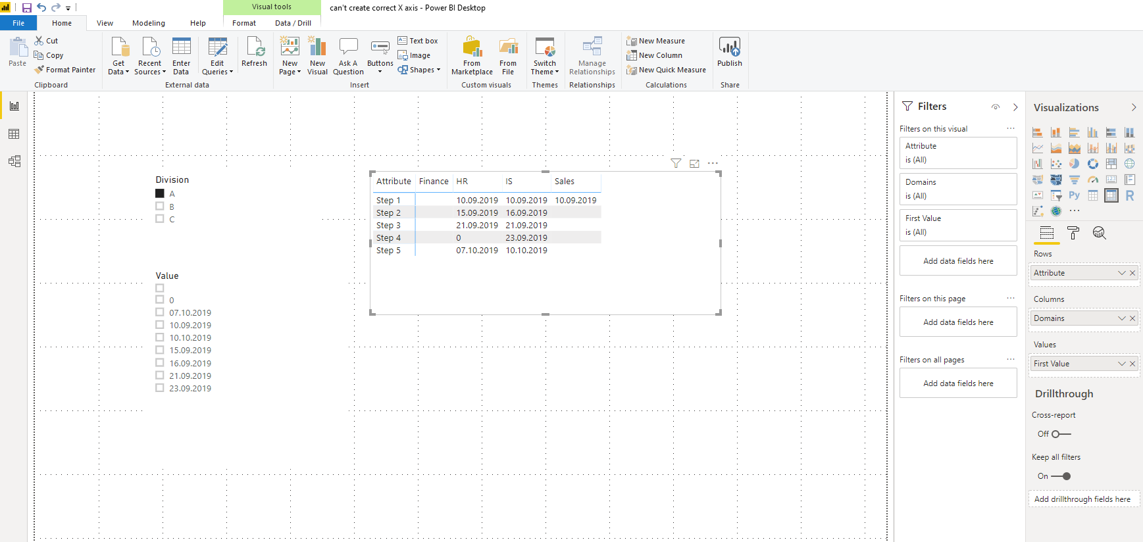Viewport: 1143px width, 542px height.
Task: Click Refresh in the ribbon
Action: coord(254,52)
